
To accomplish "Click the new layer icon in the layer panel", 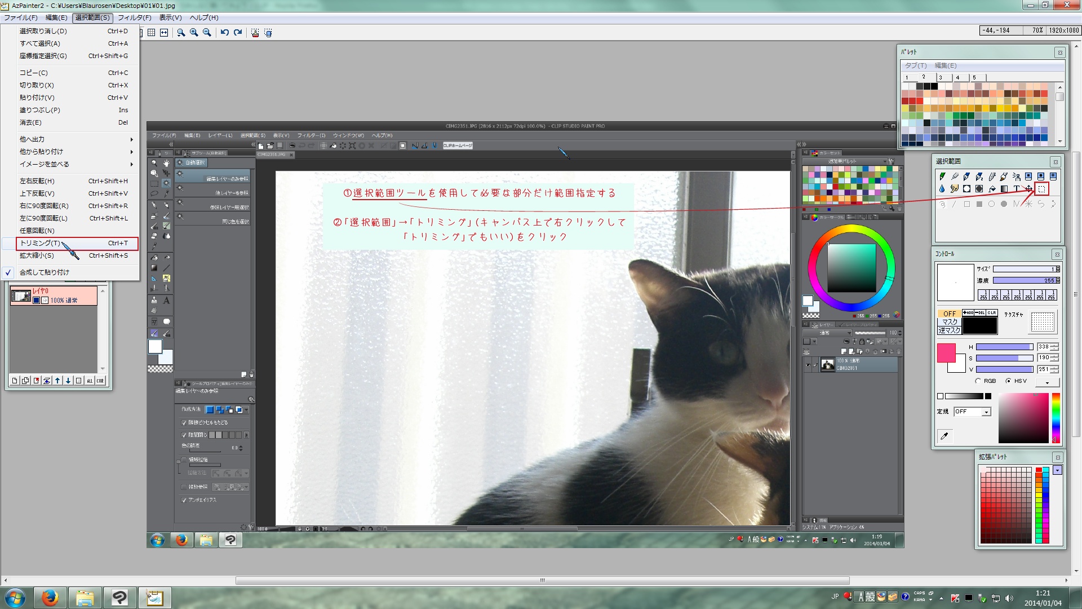I will tap(15, 381).
